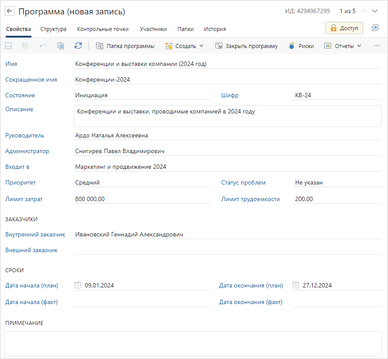Click the back arrow next to Программа
The width and height of the screenshot is (388, 359).
(10, 11)
